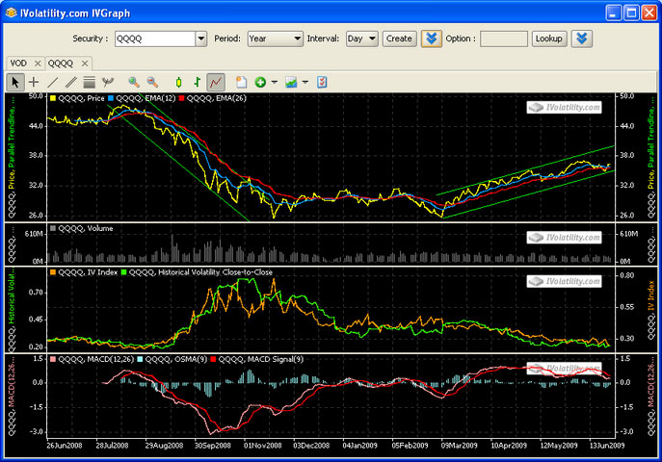Screen dimensions: 662x462
Task: Click the zoom in magnifier
Action: [x=134, y=82]
